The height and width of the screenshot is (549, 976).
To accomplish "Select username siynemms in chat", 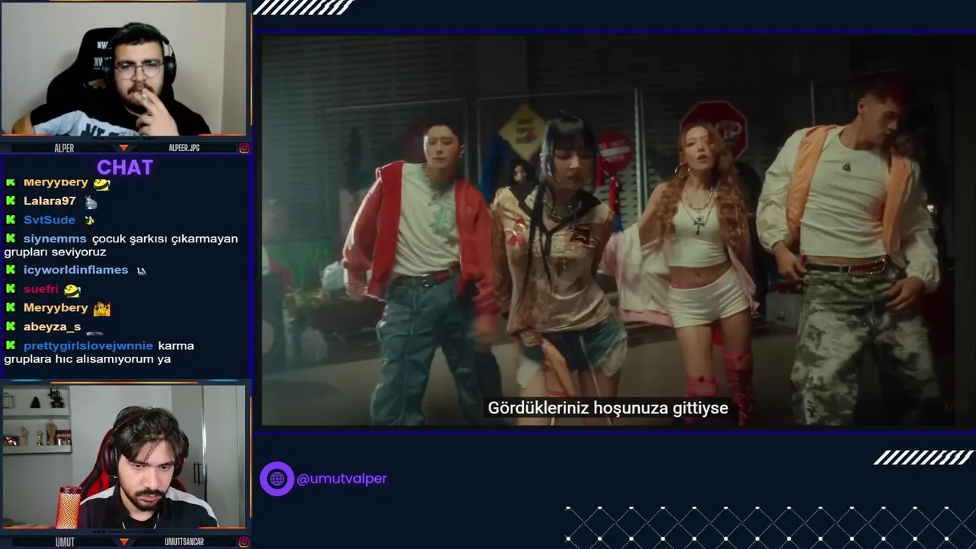I will [x=55, y=239].
